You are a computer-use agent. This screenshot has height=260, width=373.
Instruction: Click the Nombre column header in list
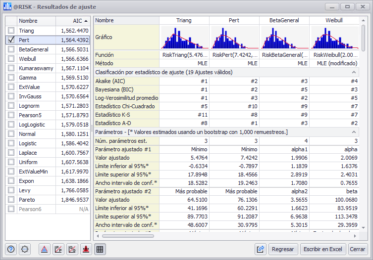[36, 21]
